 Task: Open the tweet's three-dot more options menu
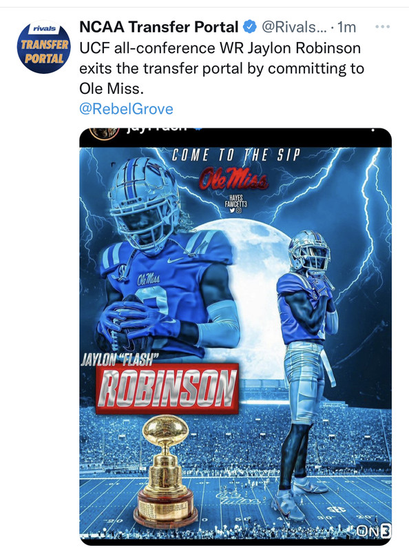tap(382, 27)
